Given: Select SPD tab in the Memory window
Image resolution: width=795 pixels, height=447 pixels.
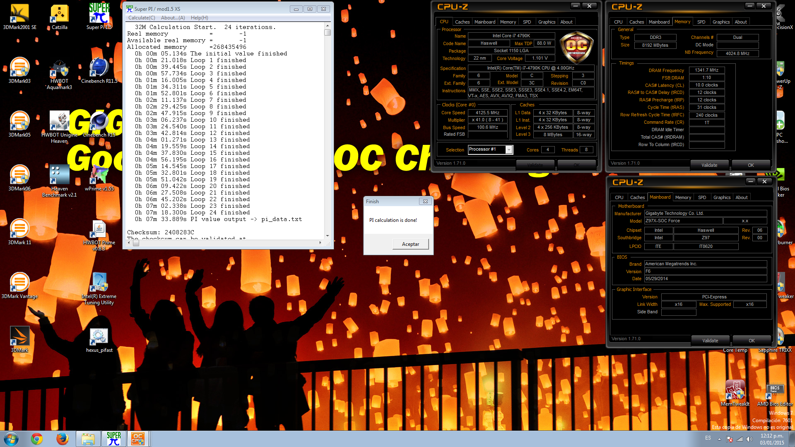Looking at the screenshot, I should [701, 22].
